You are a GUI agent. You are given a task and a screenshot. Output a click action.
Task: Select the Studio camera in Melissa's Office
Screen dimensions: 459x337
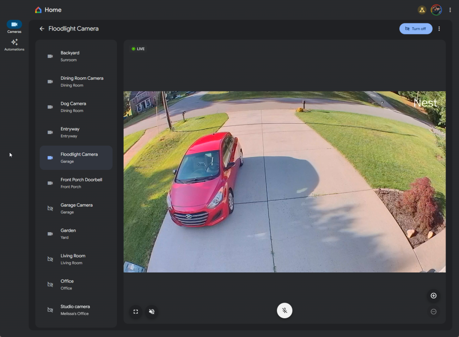coord(76,310)
